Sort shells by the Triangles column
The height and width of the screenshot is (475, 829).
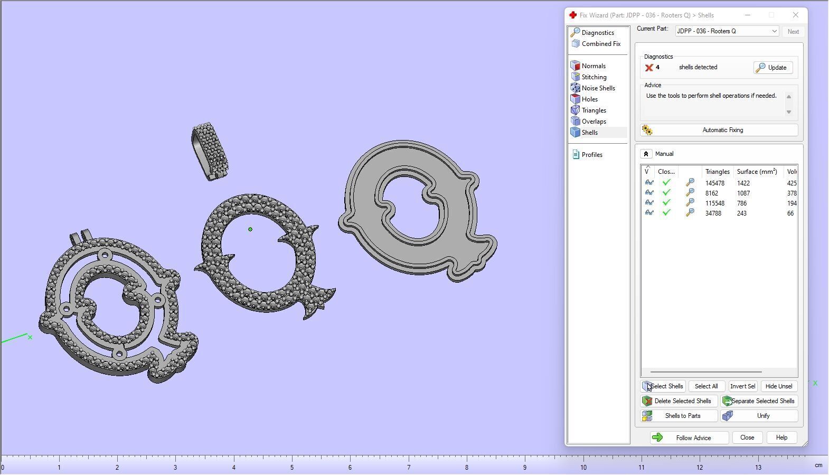[x=718, y=172]
